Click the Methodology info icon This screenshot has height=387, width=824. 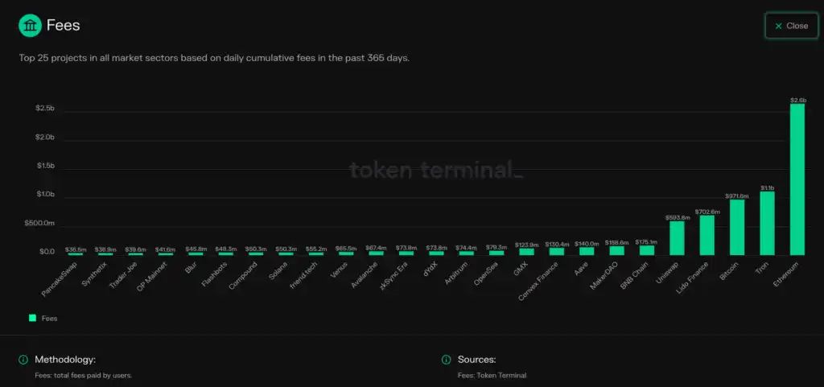[x=23, y=360]
